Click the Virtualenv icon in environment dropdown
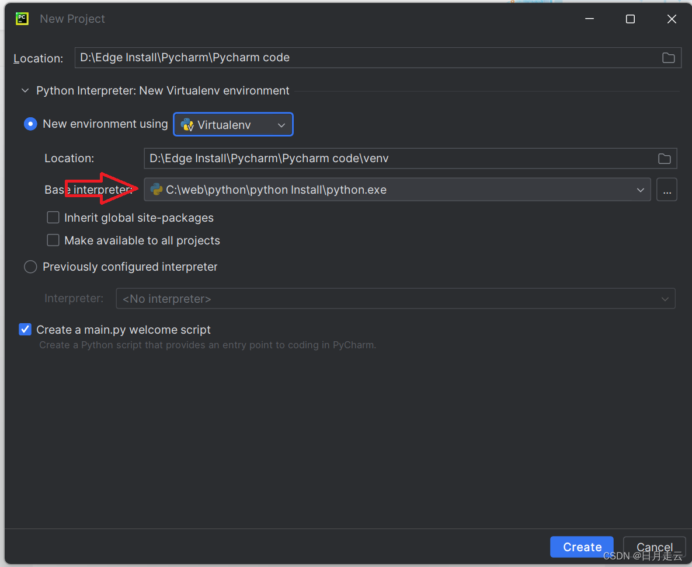The width and height of the screenshot is (692, 567). point(187,125)
